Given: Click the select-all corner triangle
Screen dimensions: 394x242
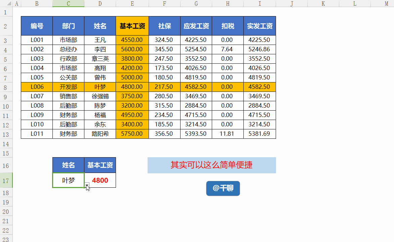Looking at the screenshot, I should (9, 3).
